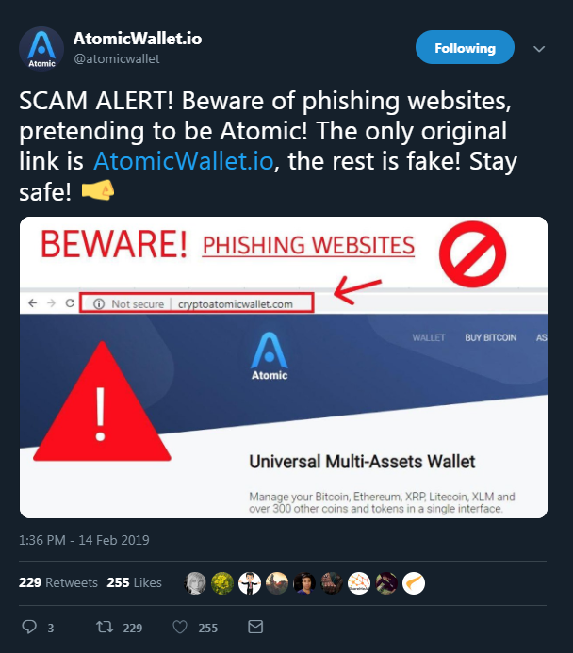Open the AtomicWallet profile avatar
Screen dimensions: 573x653
tap(41, 49)
